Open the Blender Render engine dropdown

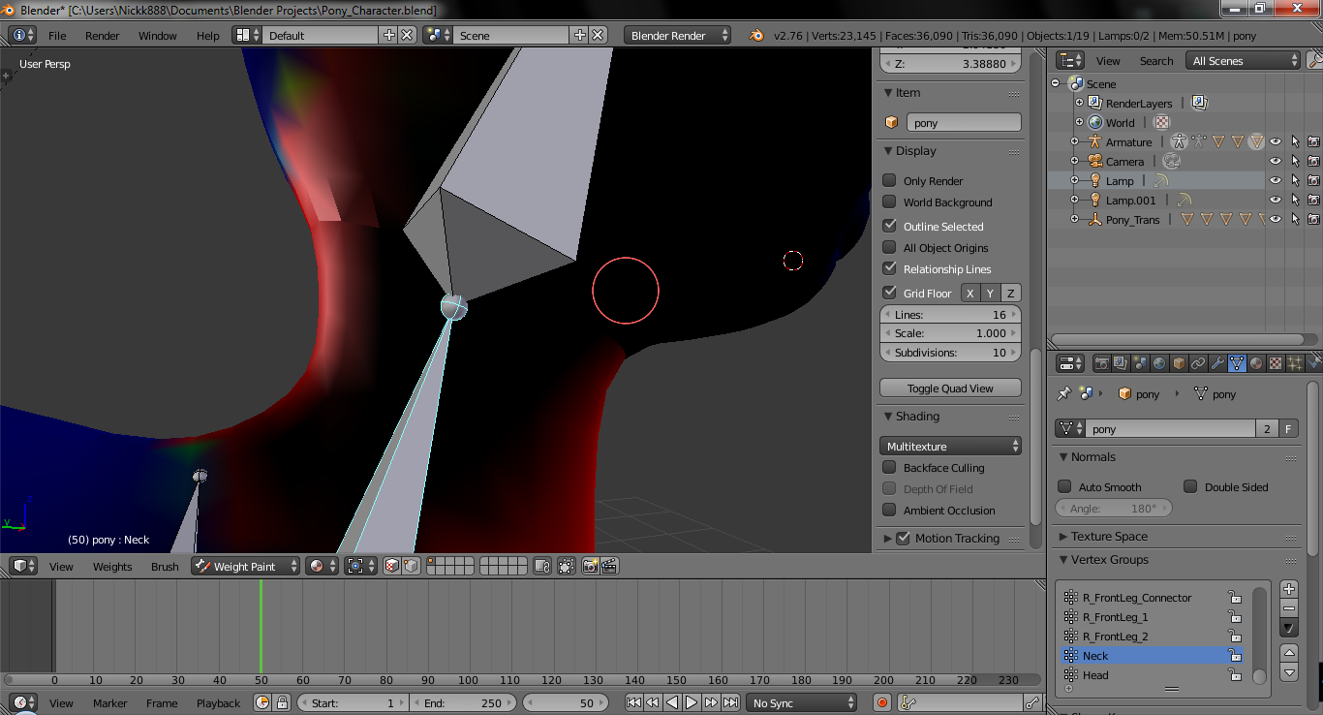pyautogui.click(x=678, y=35)
